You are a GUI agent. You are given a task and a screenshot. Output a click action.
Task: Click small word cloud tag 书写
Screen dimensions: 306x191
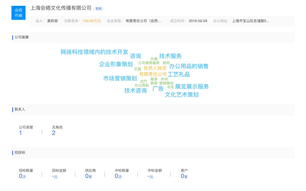point(170,87)
